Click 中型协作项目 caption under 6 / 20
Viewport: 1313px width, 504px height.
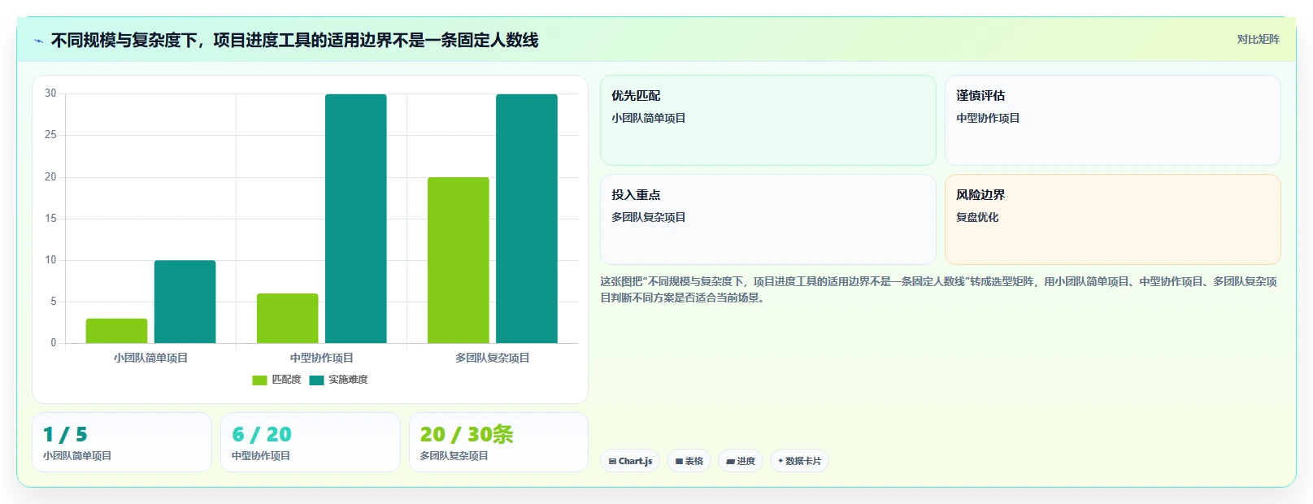(260, 456)
